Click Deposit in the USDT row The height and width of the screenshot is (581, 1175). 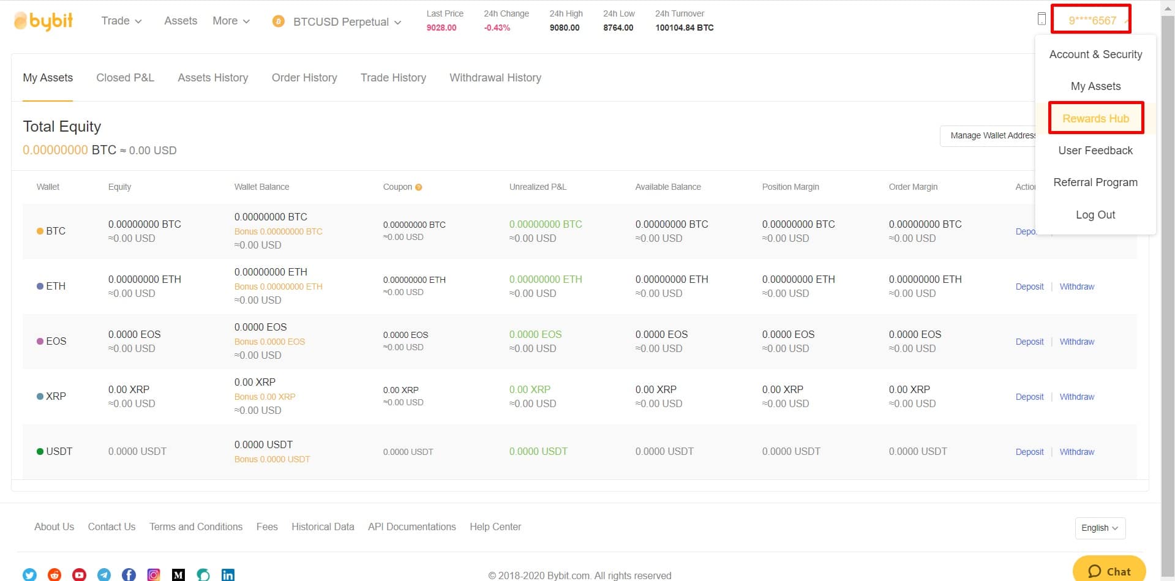tap(1029, 452)
